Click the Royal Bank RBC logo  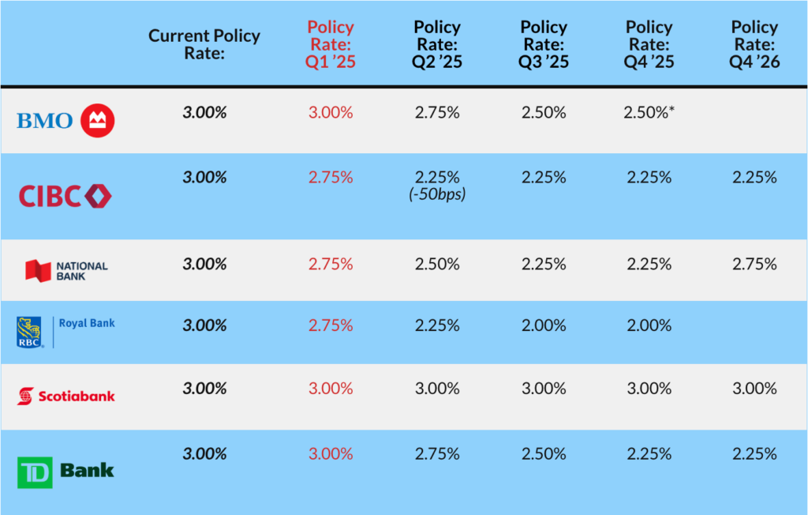coord(66,331)
